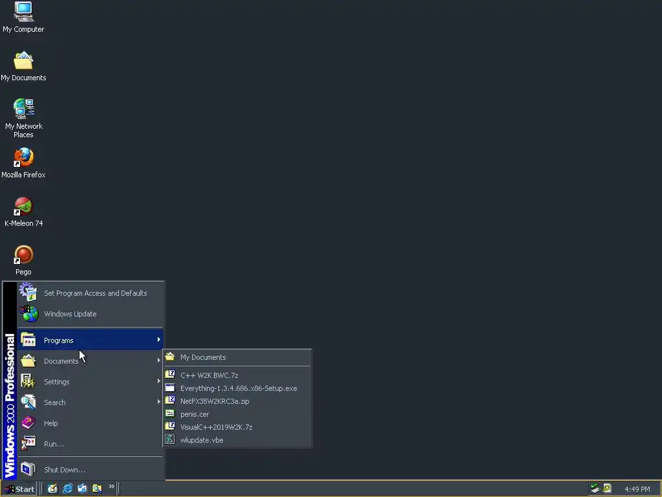Select the K-Meleon 74 desktop shortcut
The image size is (662, 497).
pos(23,212)
